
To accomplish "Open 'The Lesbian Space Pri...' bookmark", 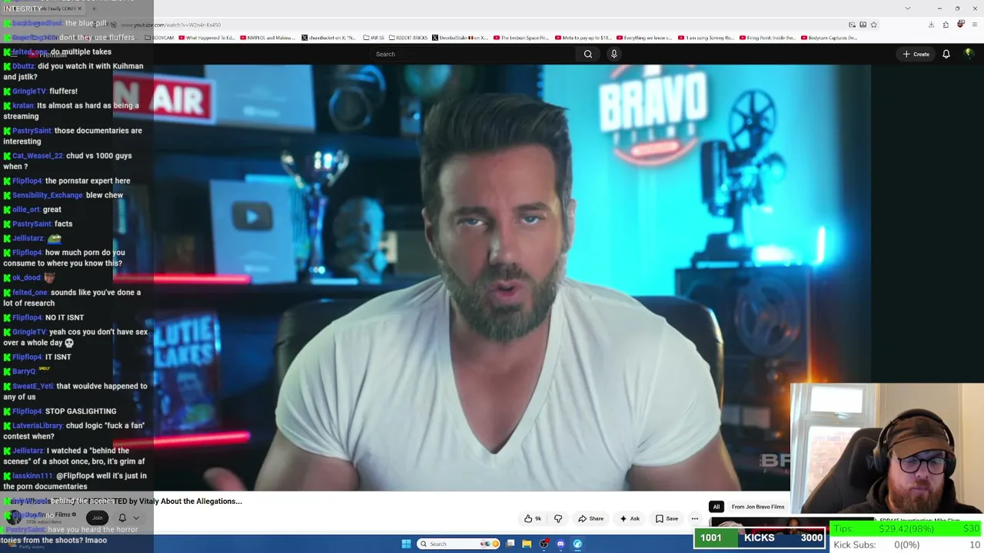I will click(521, 38).
